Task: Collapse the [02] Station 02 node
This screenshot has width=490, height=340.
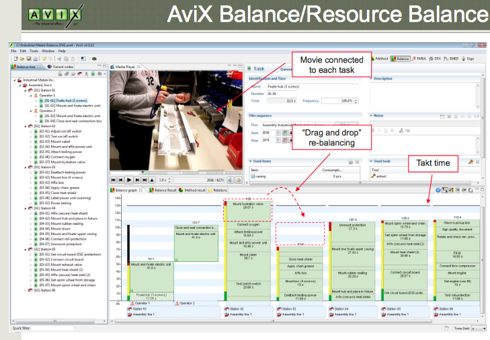Action: pyautogui.click(x=26, y=126)
